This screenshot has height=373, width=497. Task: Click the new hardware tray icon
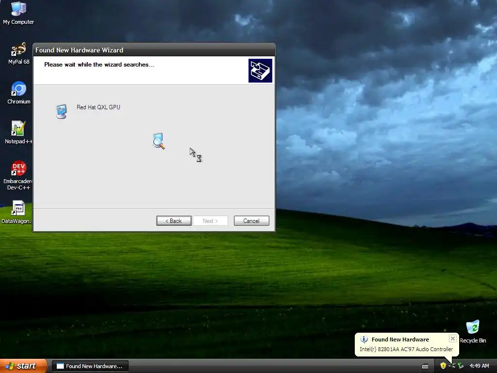452,366
